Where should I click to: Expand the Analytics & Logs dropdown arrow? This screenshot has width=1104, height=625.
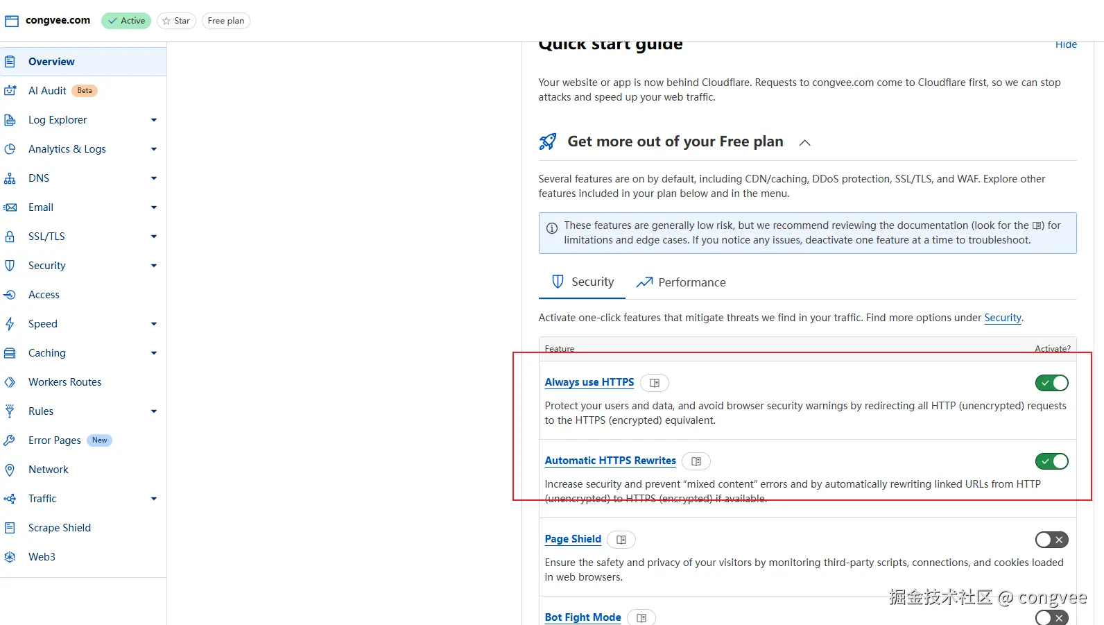[154, 149]
